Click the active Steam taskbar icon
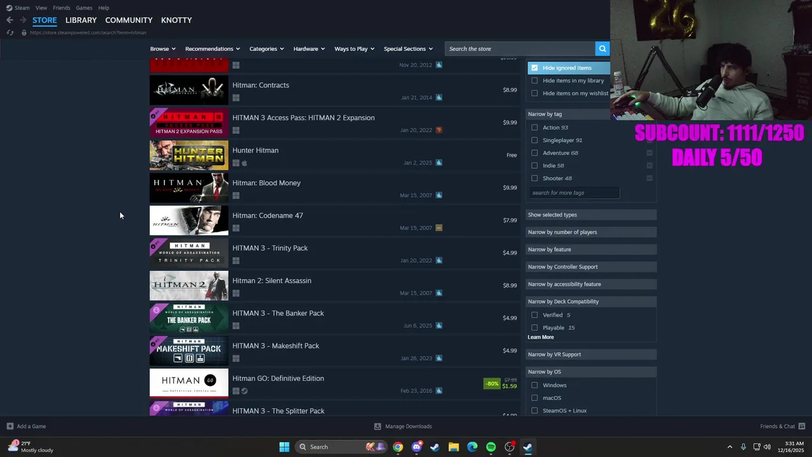 pos(528,447)
